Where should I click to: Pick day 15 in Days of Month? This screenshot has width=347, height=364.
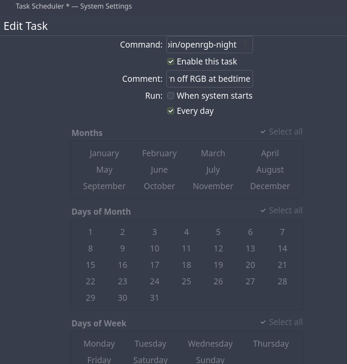pos(91,265)
